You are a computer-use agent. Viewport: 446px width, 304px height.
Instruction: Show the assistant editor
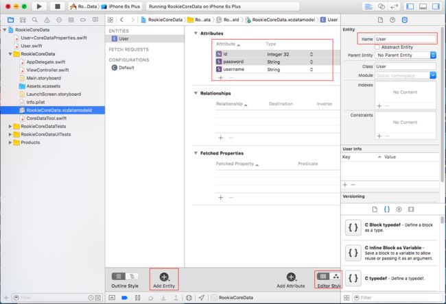[381, 7]
